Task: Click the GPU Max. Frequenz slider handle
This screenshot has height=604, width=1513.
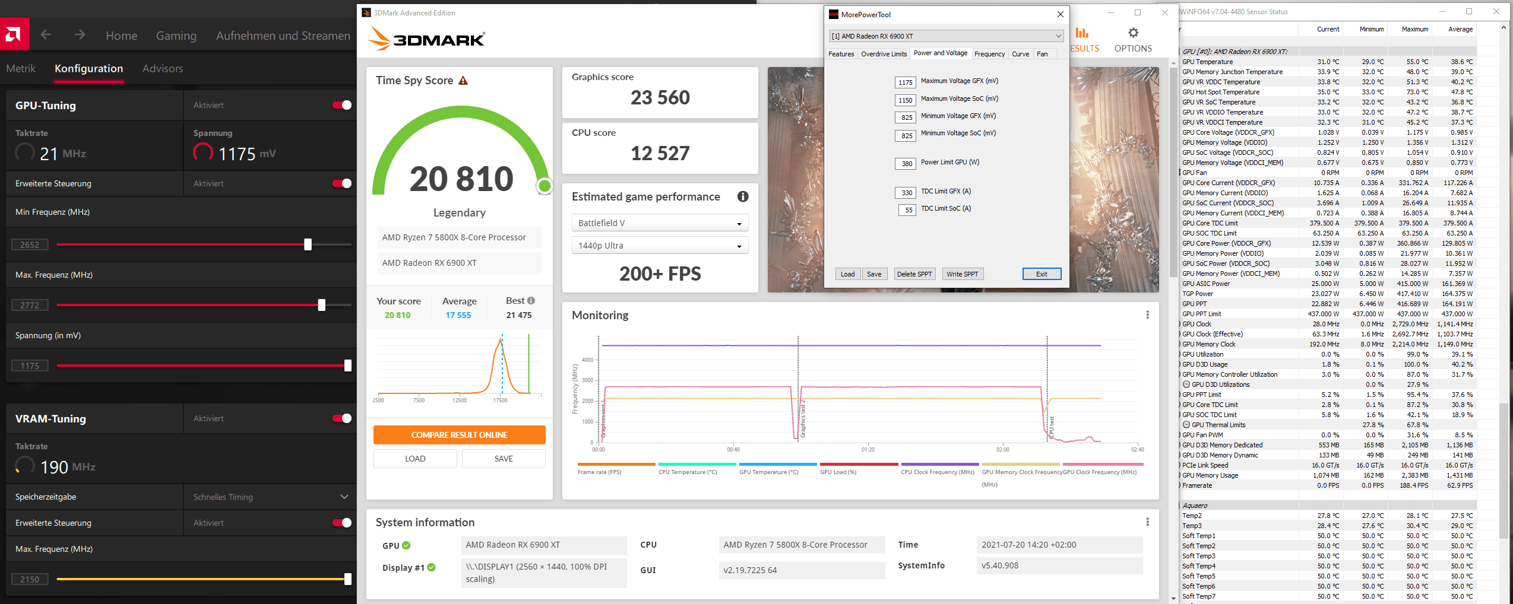Action: click(321, 305)
